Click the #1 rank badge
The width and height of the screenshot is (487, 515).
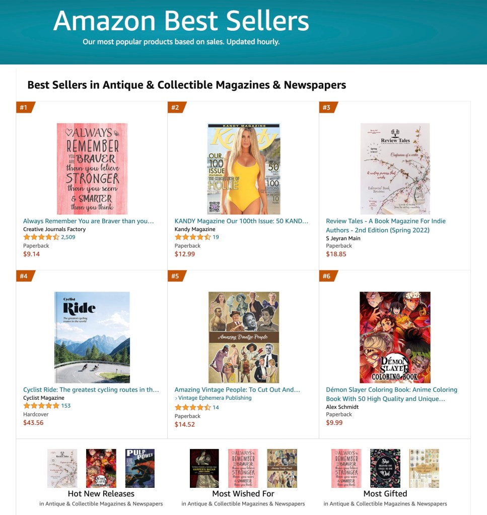[x=25, y=107]
